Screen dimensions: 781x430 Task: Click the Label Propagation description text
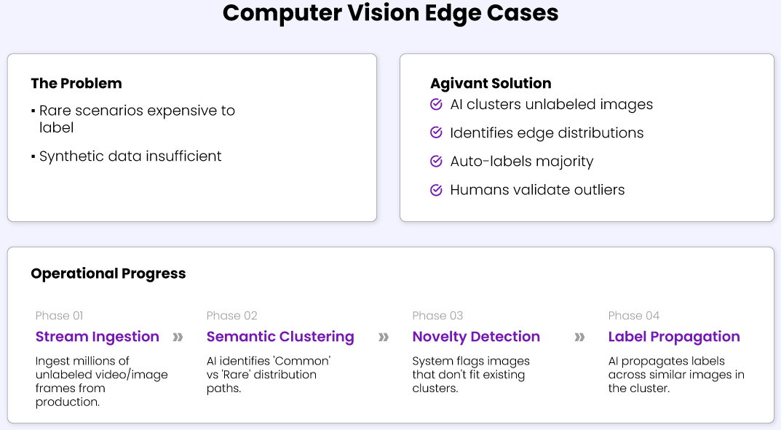pos(676,375)
